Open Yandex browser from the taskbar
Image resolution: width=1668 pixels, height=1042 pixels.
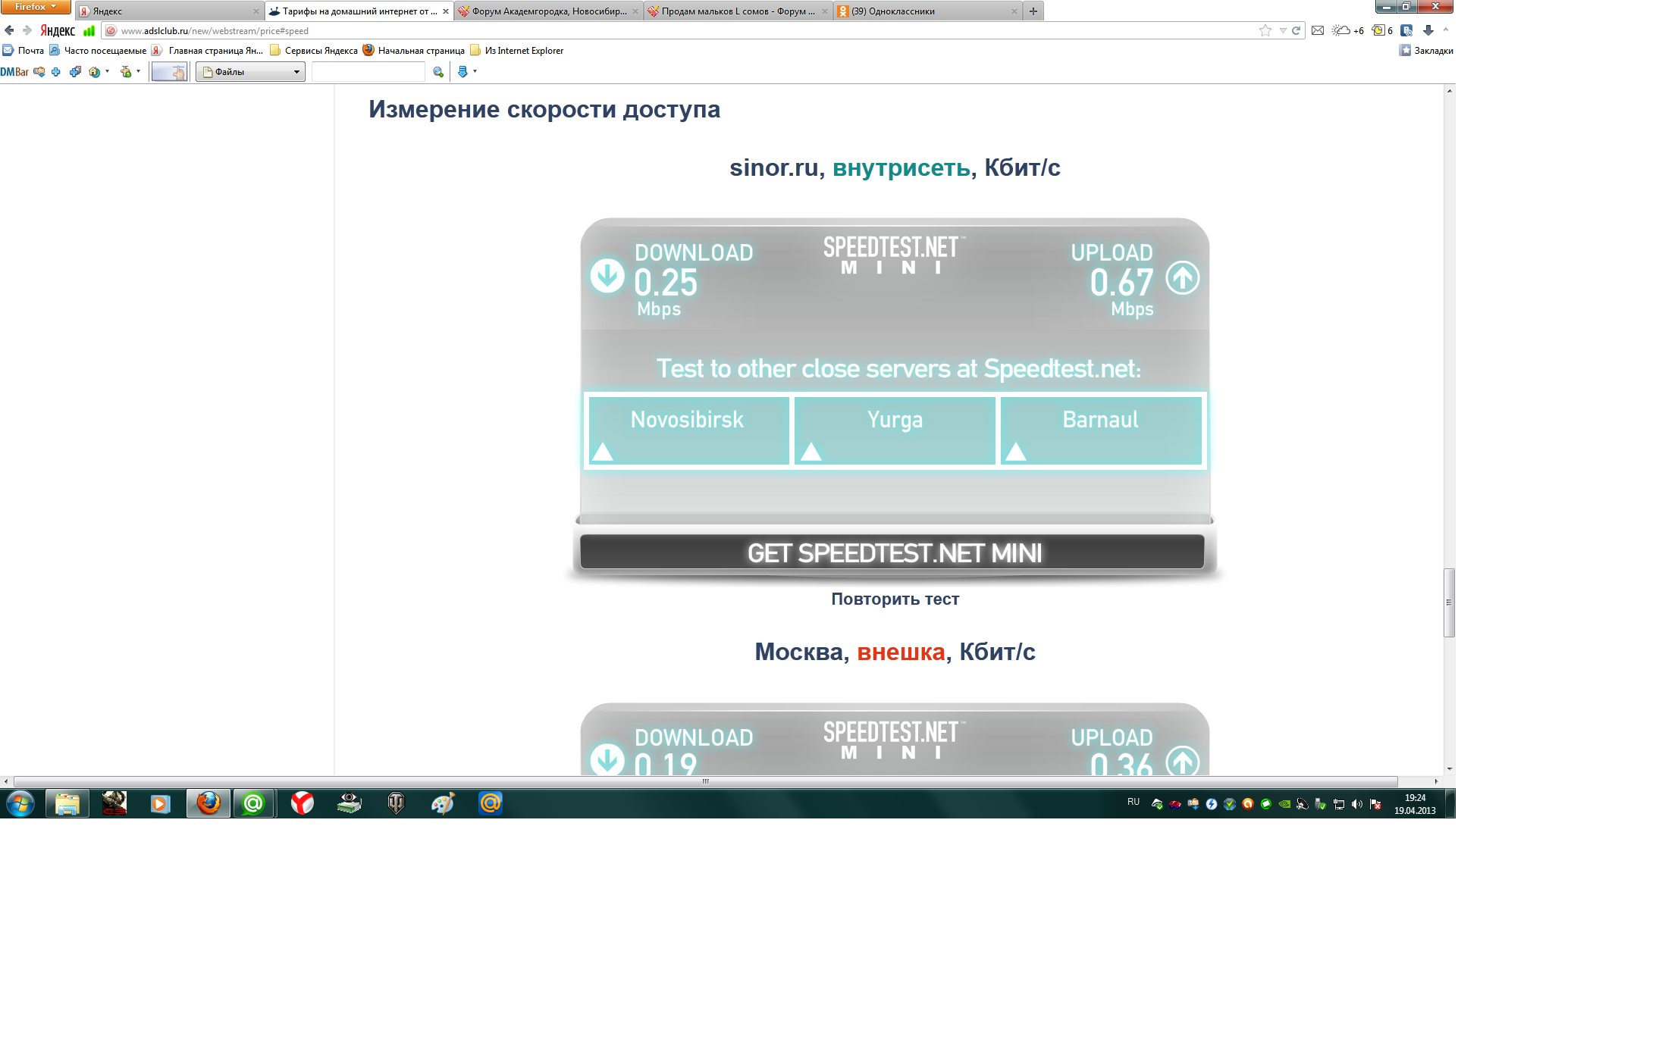click(302, 803)
